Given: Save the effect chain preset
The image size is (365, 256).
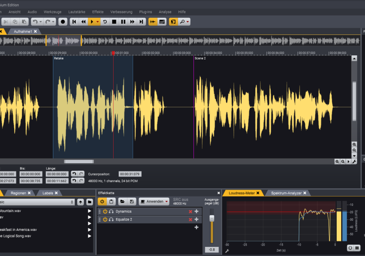Looking at the screenshot, I should pos(131,201).
